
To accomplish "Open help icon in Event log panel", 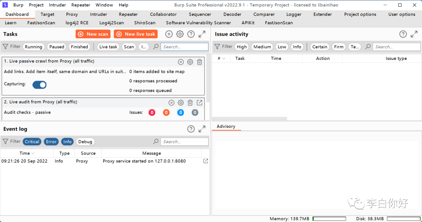I will click(191, 129).
